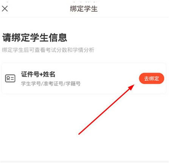Click the 考试分数 words in the description
169x163 pixels.
pyautogui.click(x=56, y=50)
